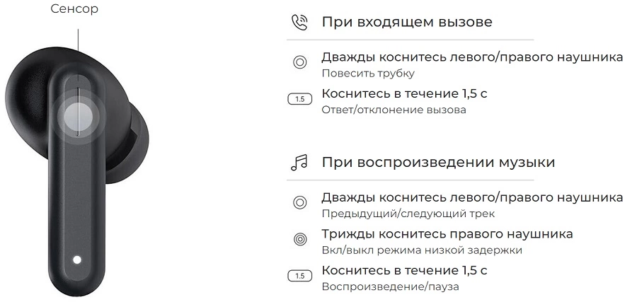Click the 1.5 badge icon next to 'Воспроизведение/пауза'
The height and width of the screenshot is (302, 637).
[x=300, y=276]
